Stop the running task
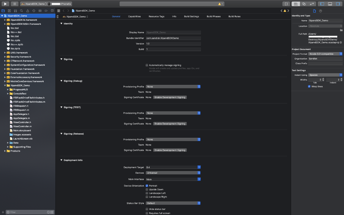The height and width of the screenshot is (215, 344). pyautogui.click(x=15, y=4)
